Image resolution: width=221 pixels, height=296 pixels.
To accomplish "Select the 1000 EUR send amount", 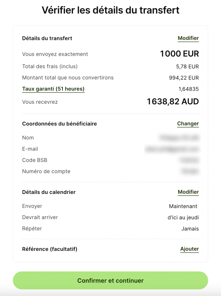I will [179, 54].
